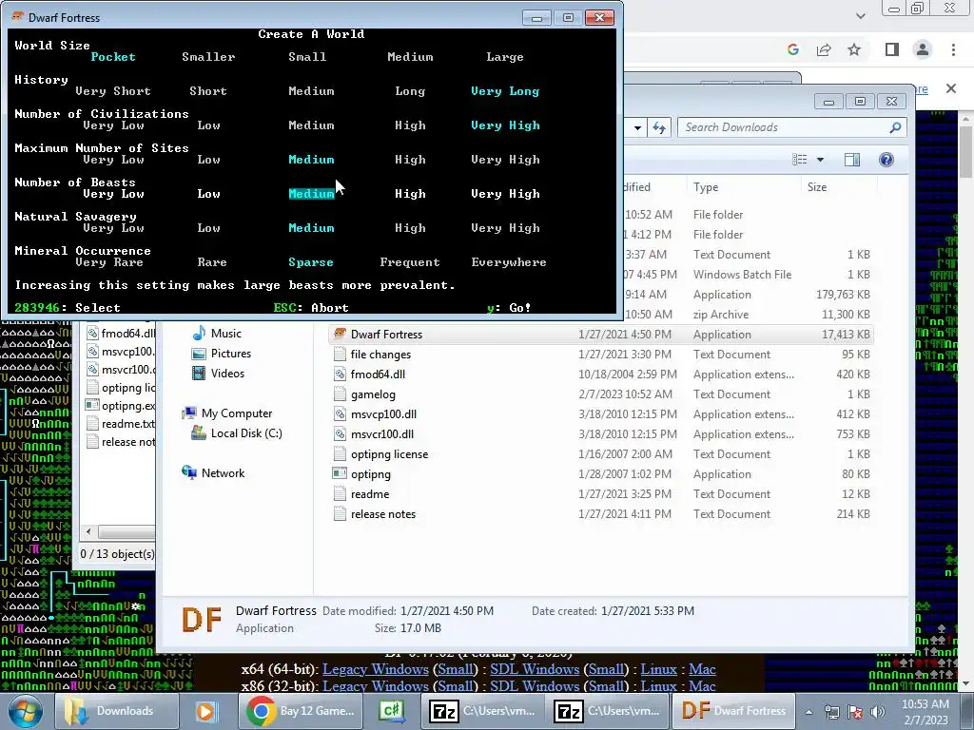Open Music library in navigation pane
Screen dimensions: 974x730
coord(216,334)
